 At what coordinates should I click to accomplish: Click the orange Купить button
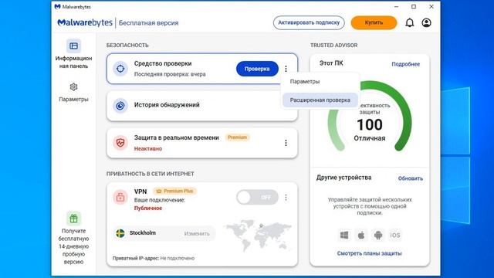(374, 22)
